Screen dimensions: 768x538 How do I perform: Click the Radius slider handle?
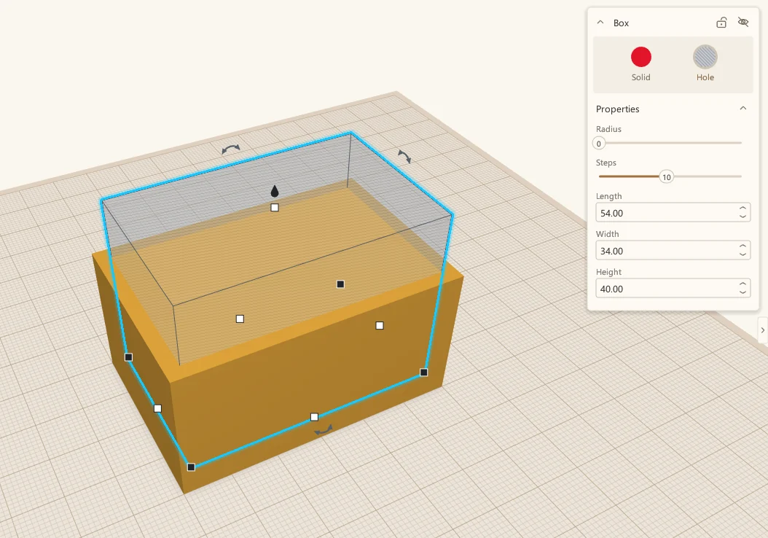pos(598,144)
